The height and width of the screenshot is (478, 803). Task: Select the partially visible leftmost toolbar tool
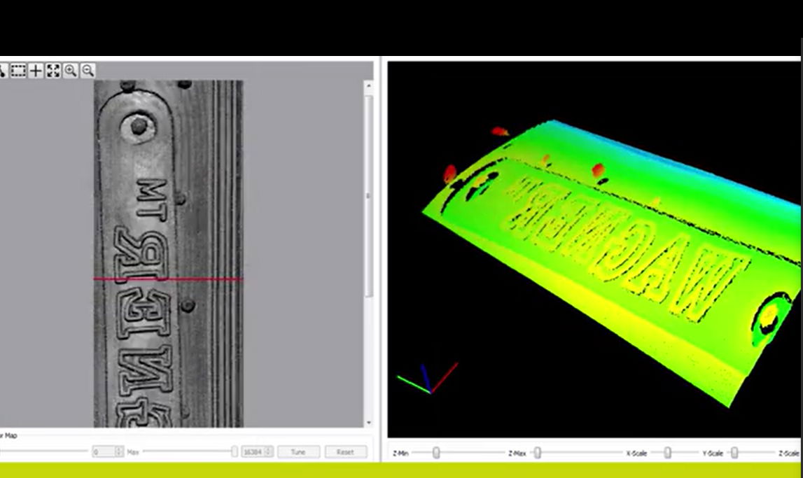pos(3,71)
